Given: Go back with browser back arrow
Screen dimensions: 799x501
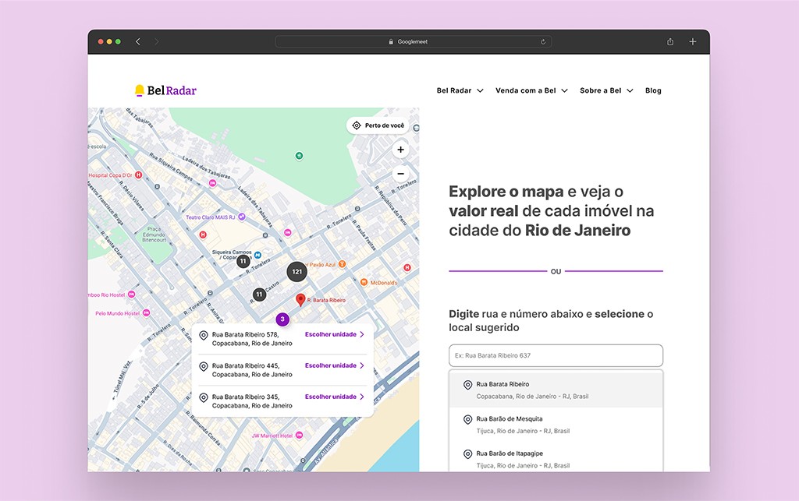Looking at the screenshot, I should (137, 42).
